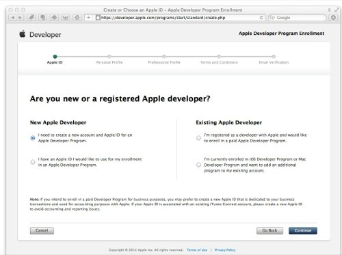Click the copyright 2011 Apple Inc. footer text
This screenshot has height=255, width=342.
(146, 250)
